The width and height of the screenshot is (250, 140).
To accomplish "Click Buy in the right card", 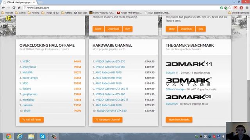I will [200, 29].
